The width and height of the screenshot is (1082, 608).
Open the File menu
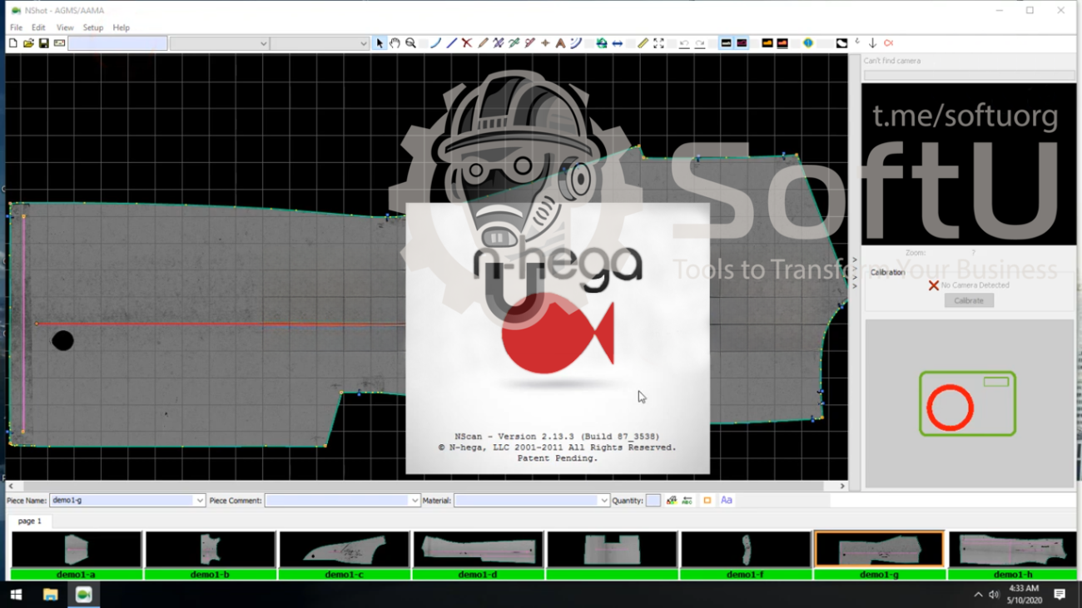click(16, 27)
